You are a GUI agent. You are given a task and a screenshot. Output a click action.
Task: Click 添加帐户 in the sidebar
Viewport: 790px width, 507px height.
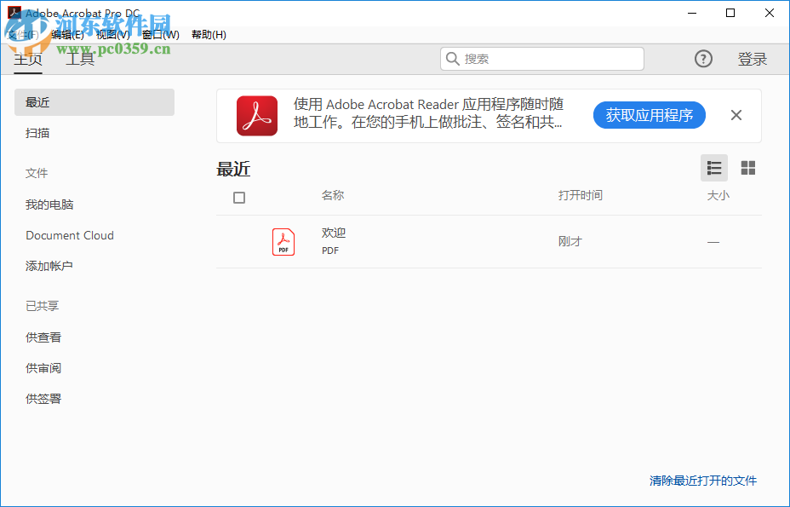[x=48, y=266]
